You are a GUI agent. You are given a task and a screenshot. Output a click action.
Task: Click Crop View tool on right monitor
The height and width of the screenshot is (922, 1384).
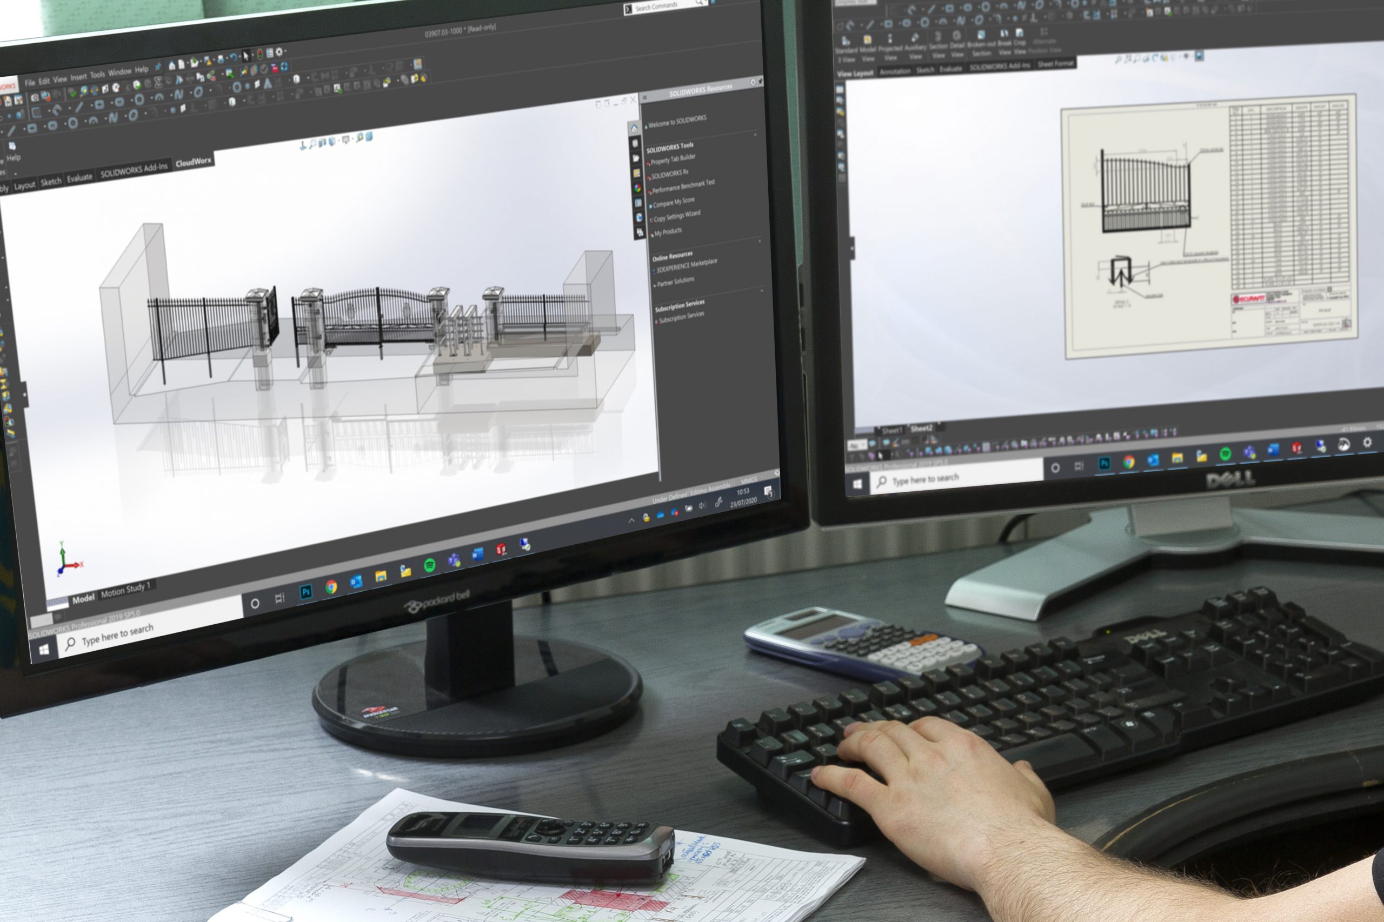(x=1019, y=42)
